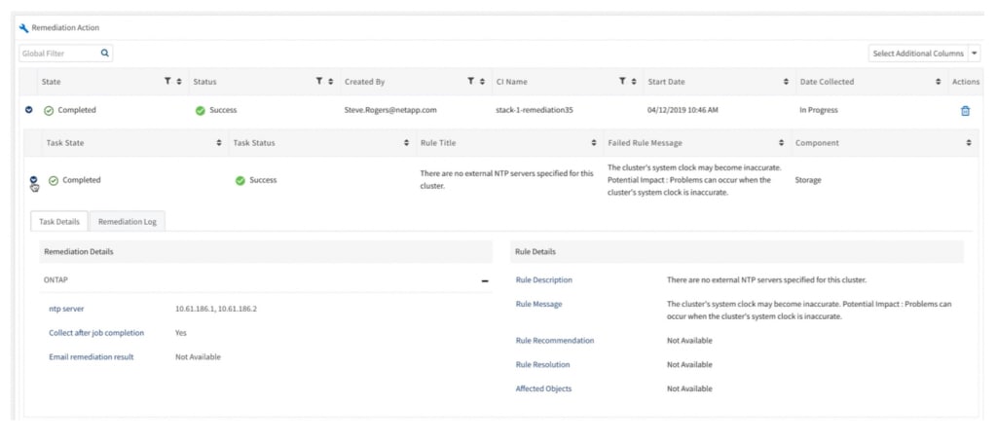
Task: Sort by Failed Rule Message column arrows
Action: coord(781,143)
